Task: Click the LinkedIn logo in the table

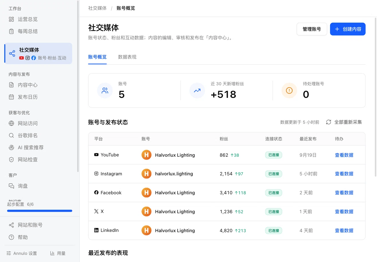Action: click(96, 230)
